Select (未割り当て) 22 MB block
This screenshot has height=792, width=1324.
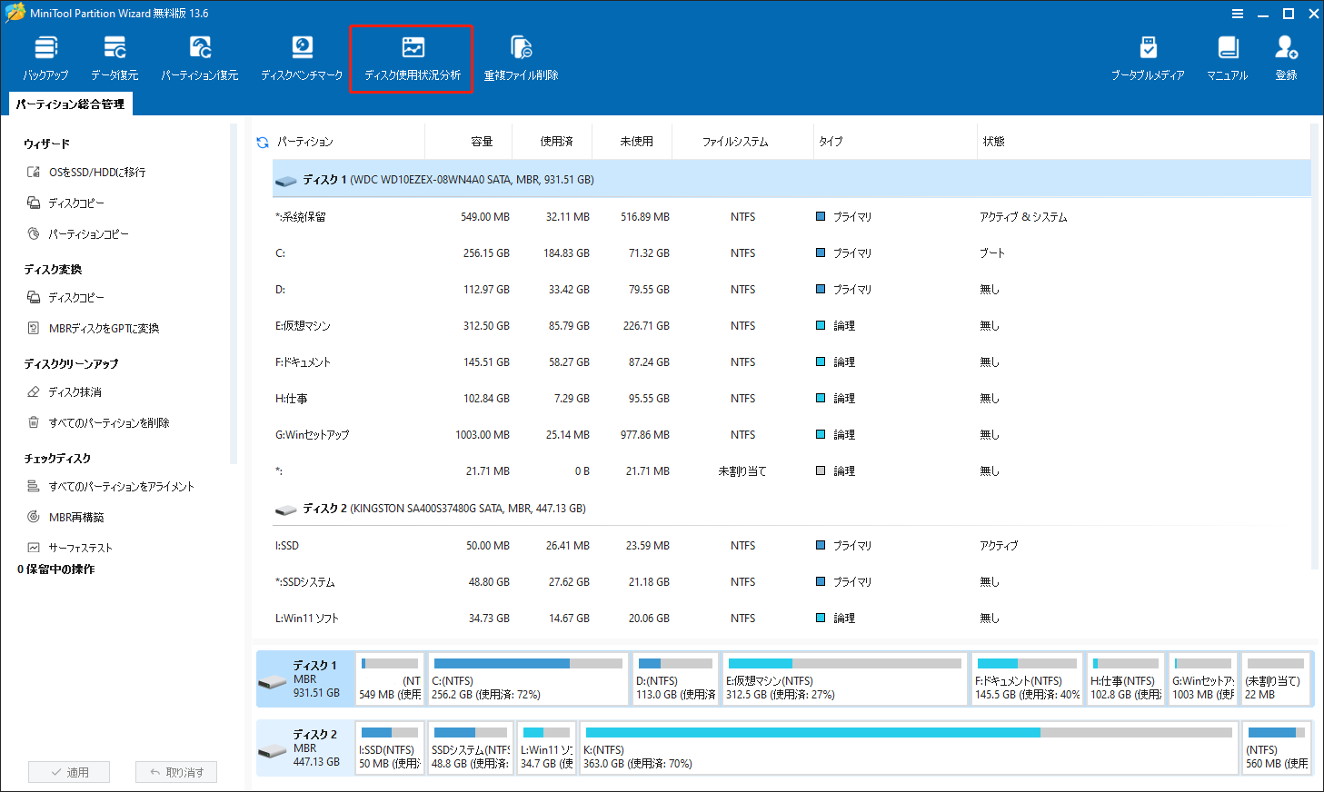click(1276, 678)
